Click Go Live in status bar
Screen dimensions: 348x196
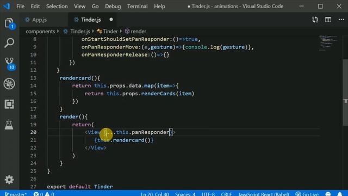pos(307,194)
